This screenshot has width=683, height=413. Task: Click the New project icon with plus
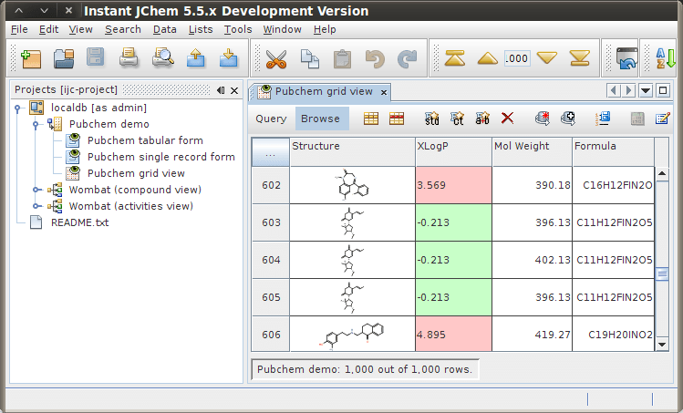tap(31, 59)
